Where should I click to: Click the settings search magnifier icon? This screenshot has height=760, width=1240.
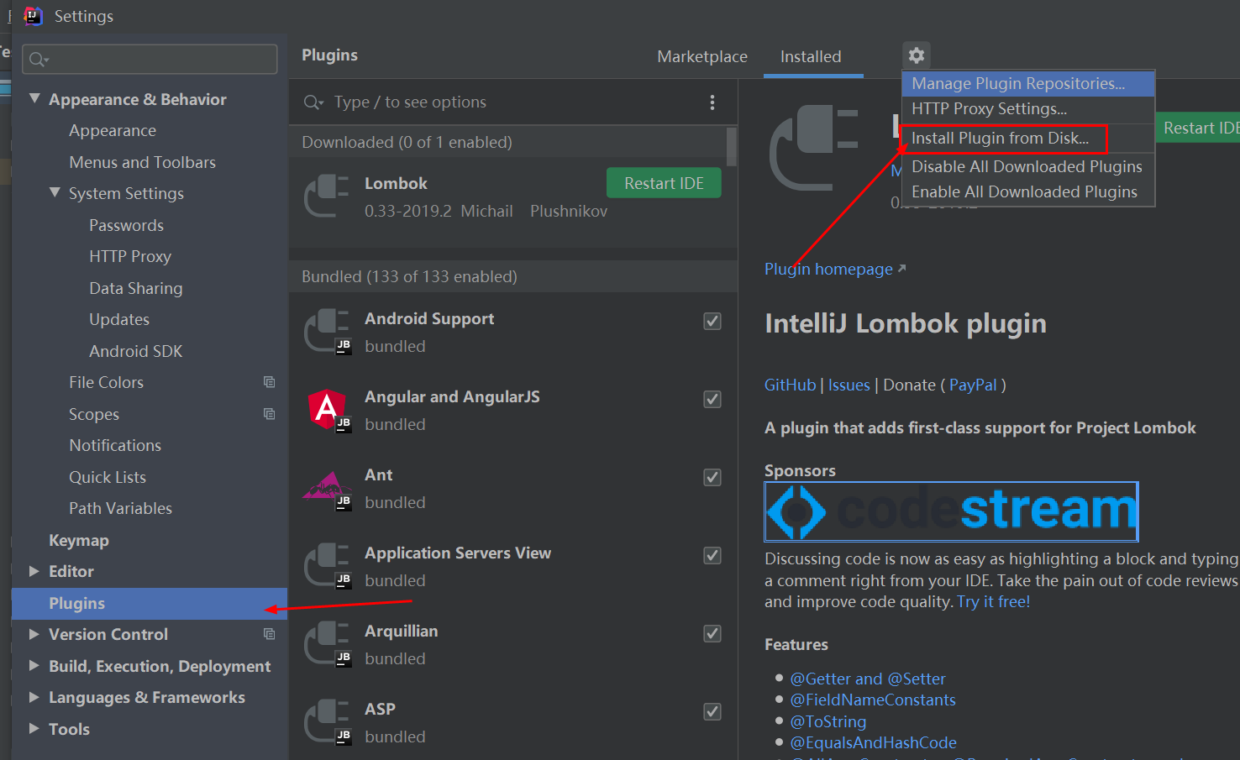click(x=39, y=59)
